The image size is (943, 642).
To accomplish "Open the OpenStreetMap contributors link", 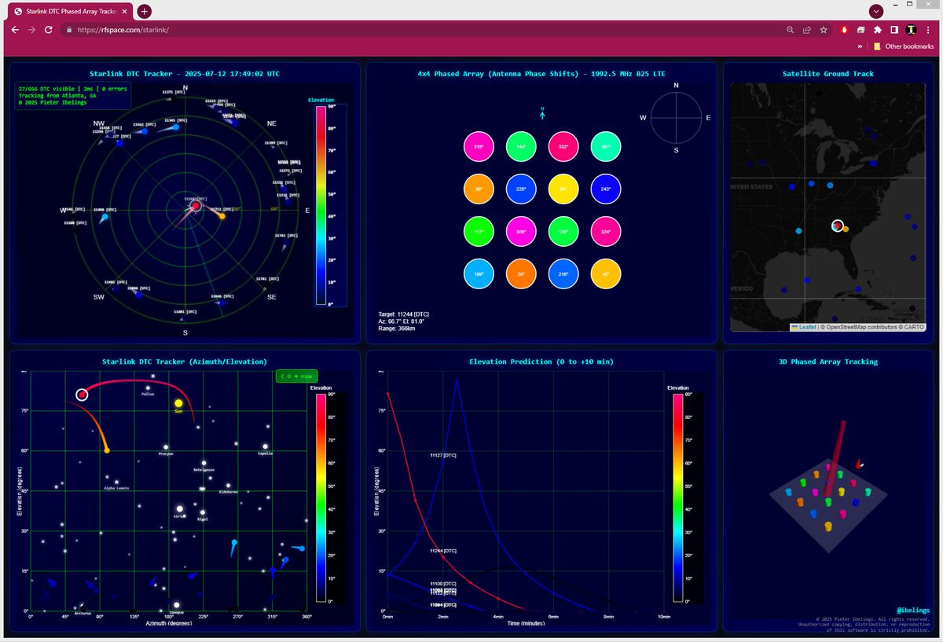I will coord(861,327).
